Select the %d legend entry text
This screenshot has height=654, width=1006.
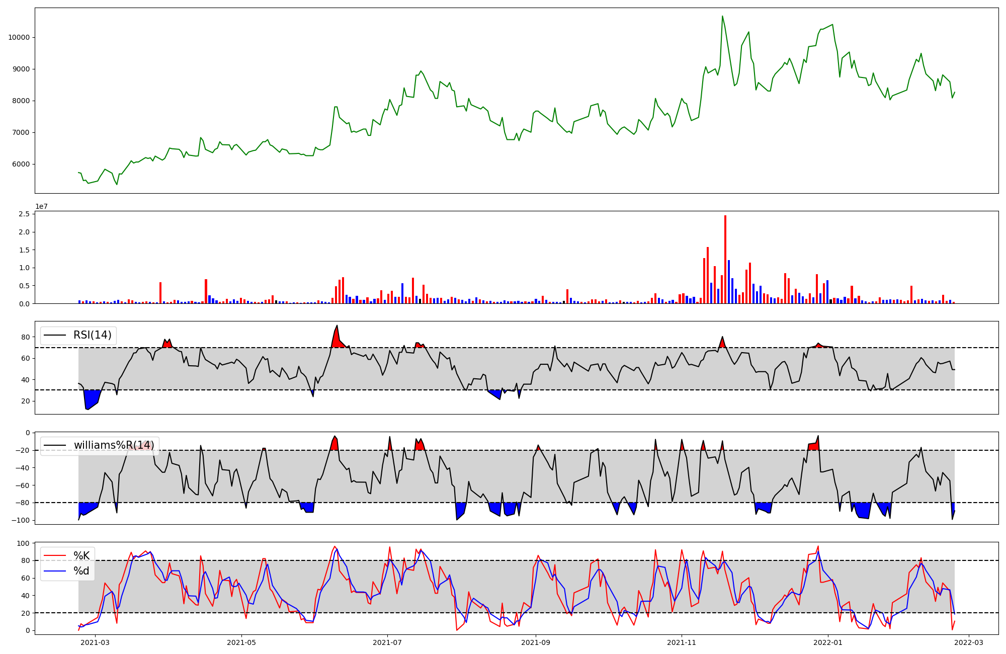pos(81,571)
